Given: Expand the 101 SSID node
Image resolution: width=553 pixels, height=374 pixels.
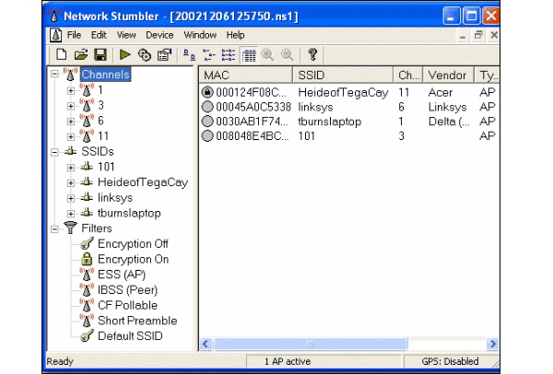Looking at the screenshot, I should coord(71,168).
